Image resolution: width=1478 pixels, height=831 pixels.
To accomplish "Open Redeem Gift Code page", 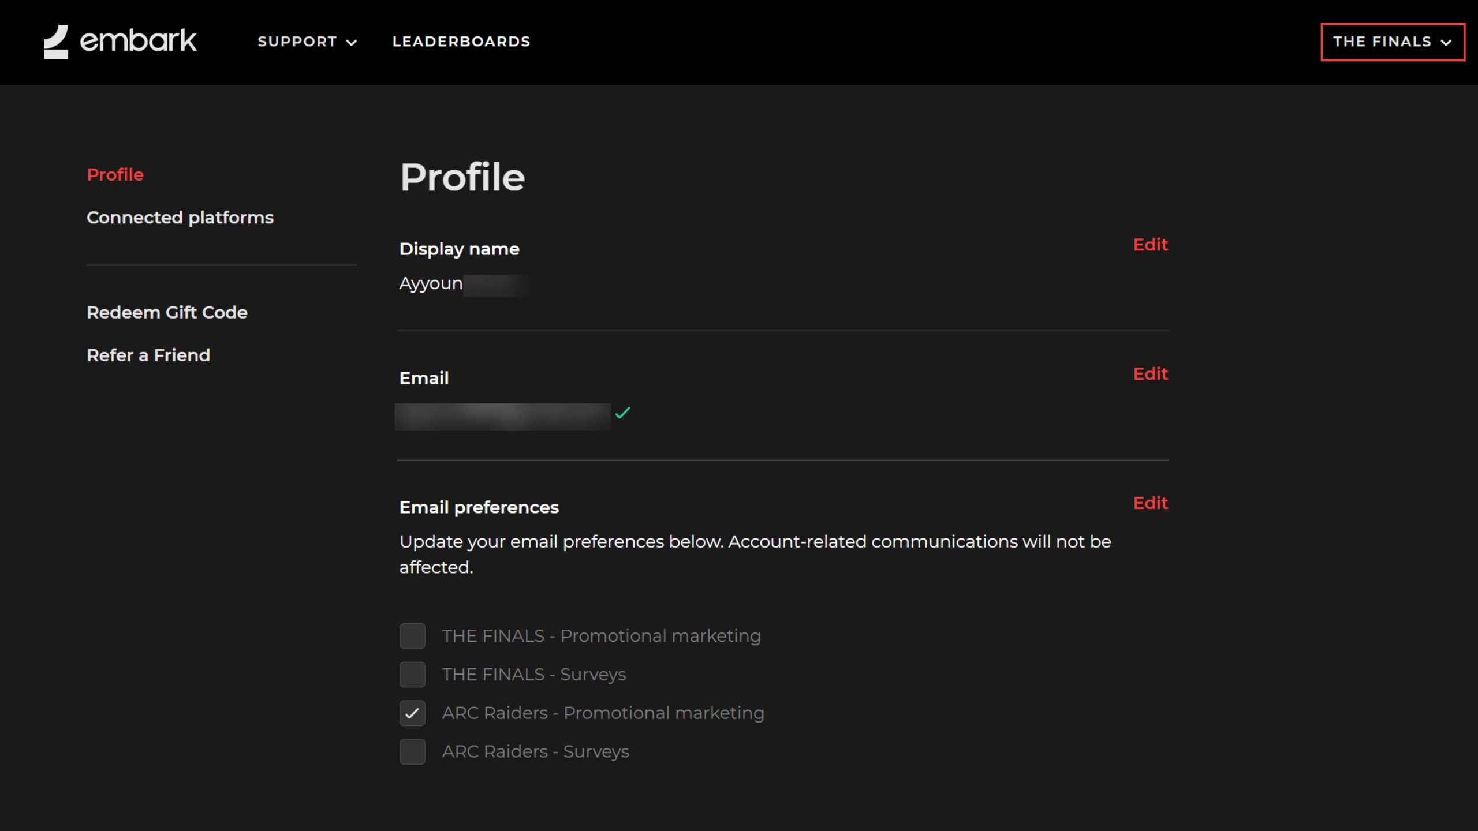I will tap(167, 312).
